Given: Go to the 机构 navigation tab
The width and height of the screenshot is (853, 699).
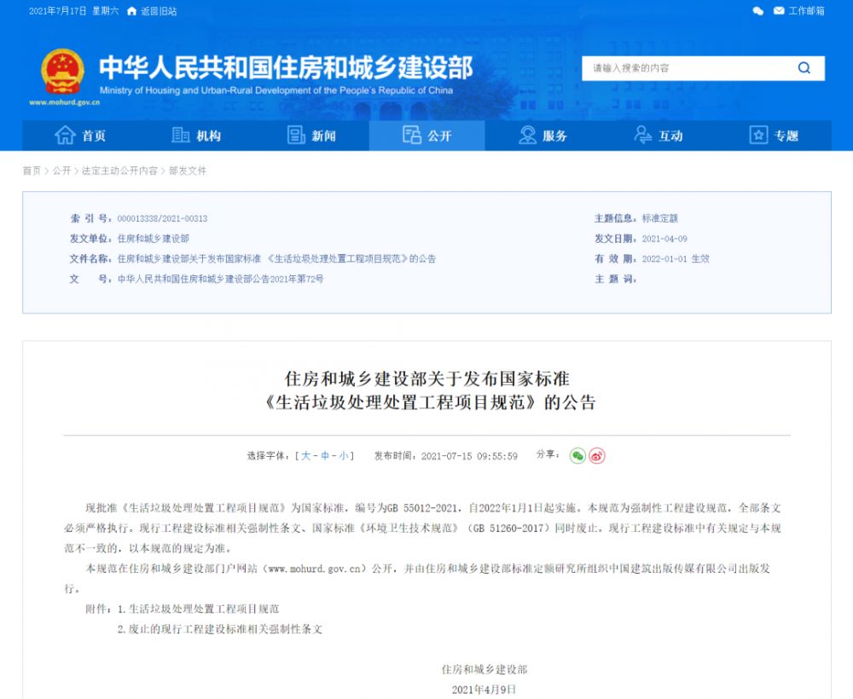Looking at the screenshot, I should pos(196,136).
